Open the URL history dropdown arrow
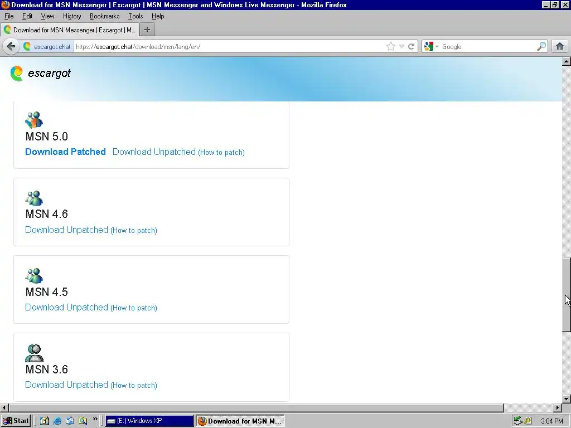 point(401,47)
